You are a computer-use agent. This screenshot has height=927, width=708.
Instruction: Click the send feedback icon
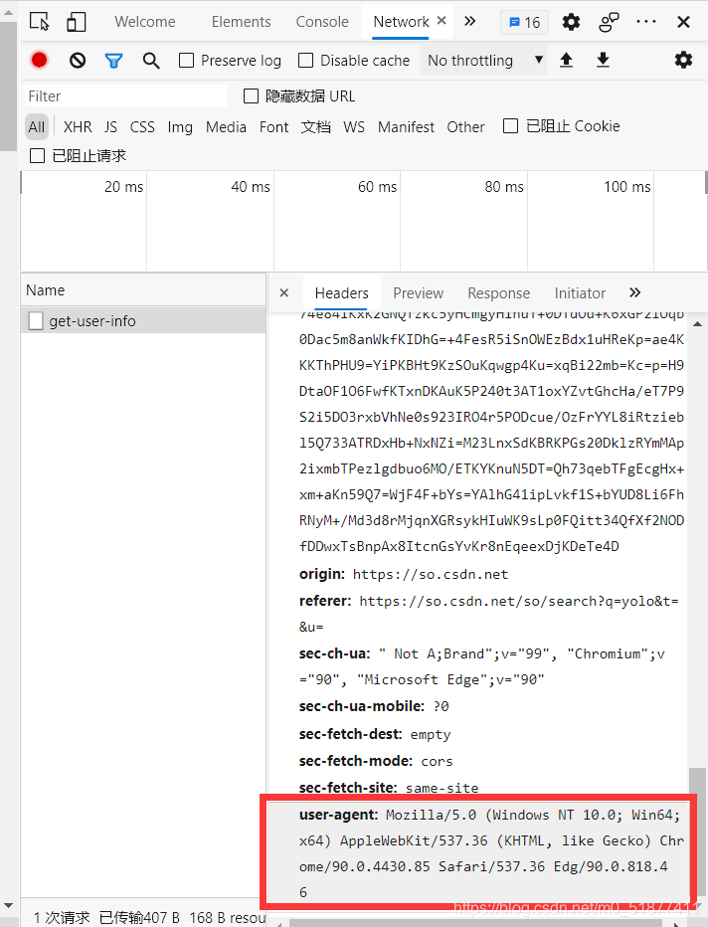(609, 23)
